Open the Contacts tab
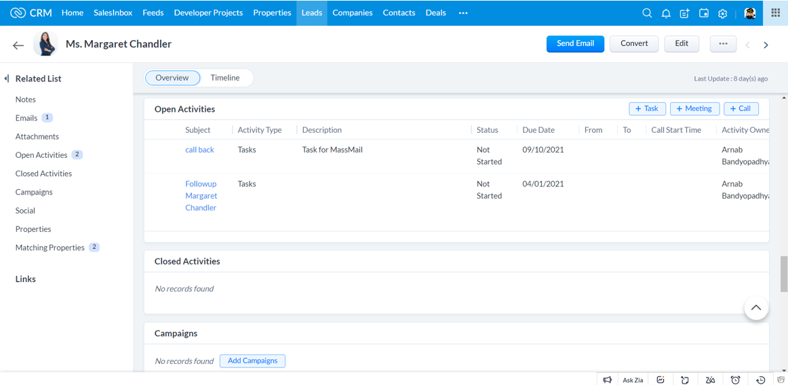Viewport: 788px width, 385px height. coord(399,13)
